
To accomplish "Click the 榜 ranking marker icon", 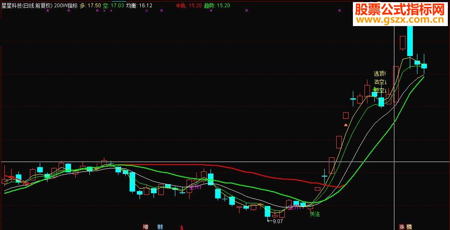I will (409, 227).
